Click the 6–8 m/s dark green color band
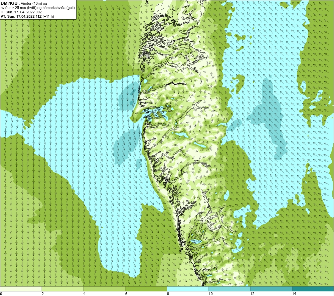The image size is (334, 296). tap(146, 289)
